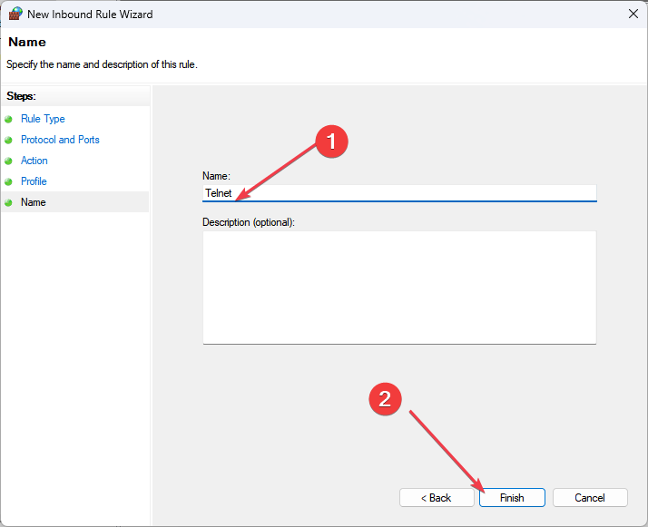Click the red annotation circle numbered 2
The image size is (648, 527).
tap(385, 400)
